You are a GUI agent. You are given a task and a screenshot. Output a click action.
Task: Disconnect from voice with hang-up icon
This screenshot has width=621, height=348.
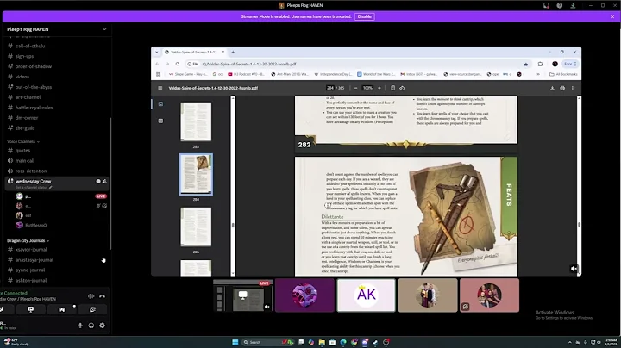102,296
